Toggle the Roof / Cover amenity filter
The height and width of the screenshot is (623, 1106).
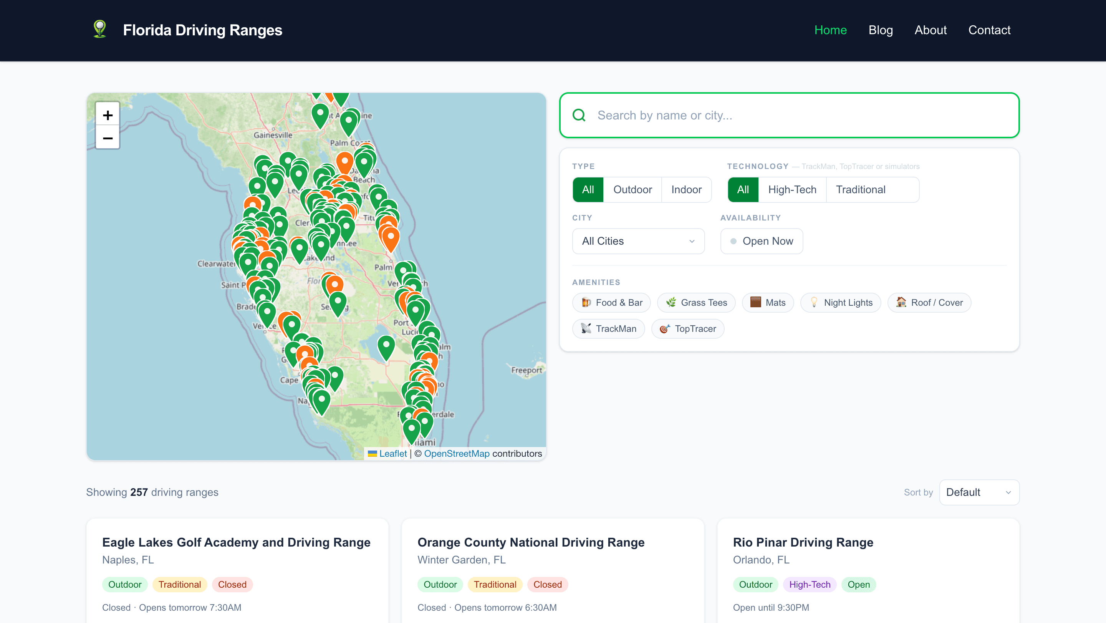point(929,302)
